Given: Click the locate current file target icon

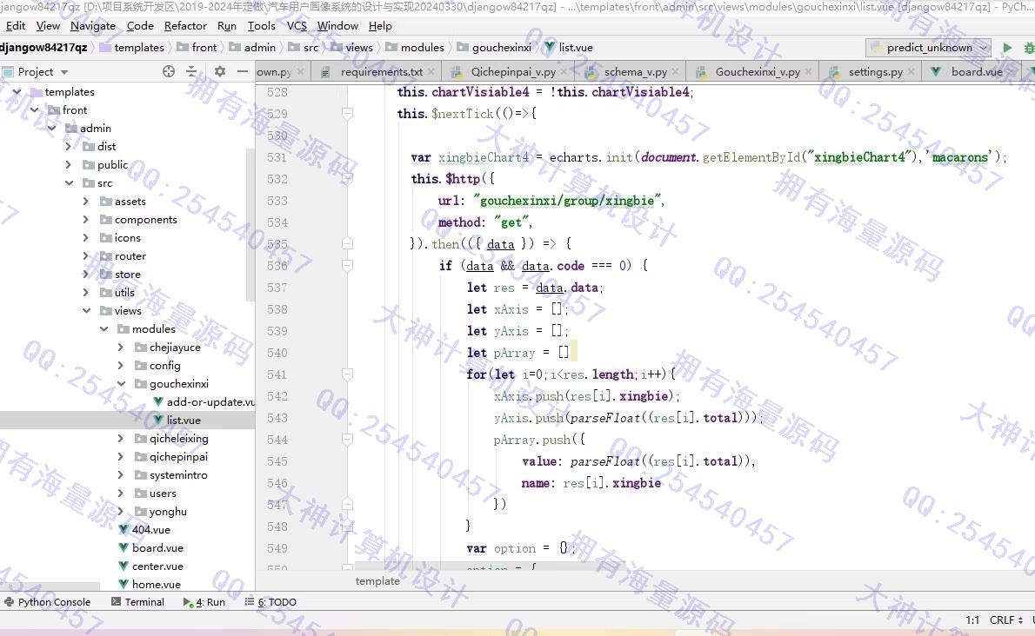Looking at the screenshot, I should [x=169, y=71].
